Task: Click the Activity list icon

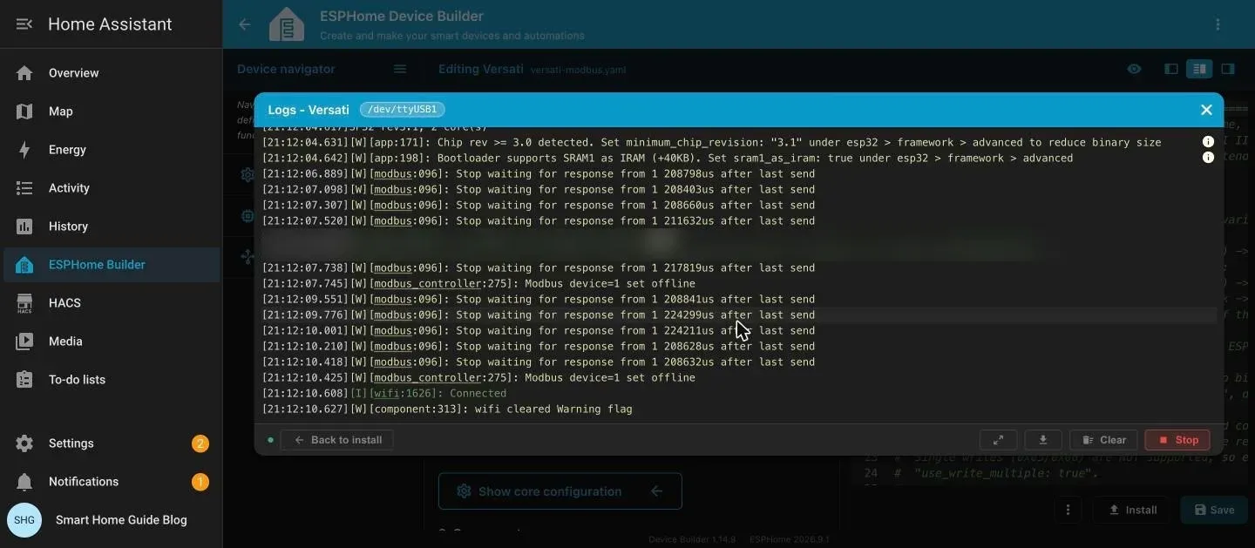Action: pos(24,188)
